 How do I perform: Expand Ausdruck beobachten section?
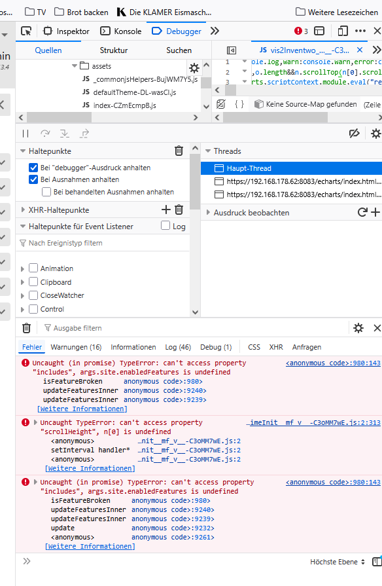[208, 213]
